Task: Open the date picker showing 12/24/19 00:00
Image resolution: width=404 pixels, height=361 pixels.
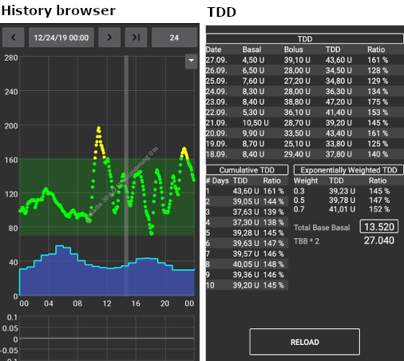Action: click(x=61, y=38)
